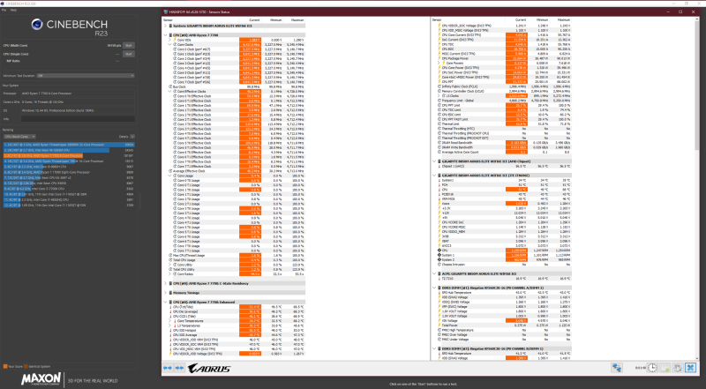Reset min/max values with the clock icon

(x=652, y=368)
